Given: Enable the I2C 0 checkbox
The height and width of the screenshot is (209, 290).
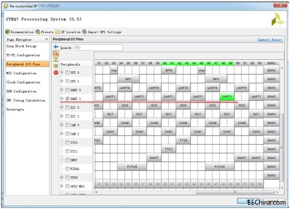Looking at the screenshot, I should tap(68, 108).
